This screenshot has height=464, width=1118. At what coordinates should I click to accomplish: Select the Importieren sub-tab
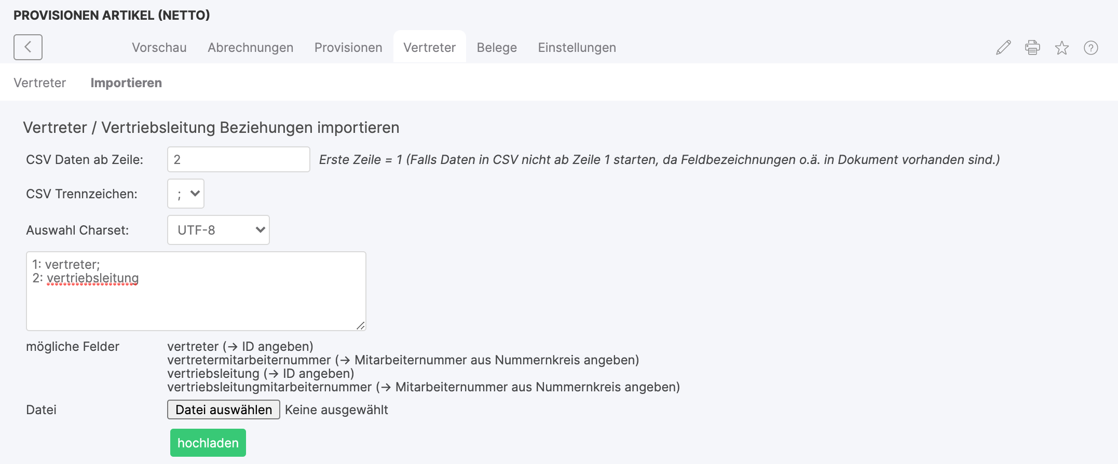[x=126, y=83]
